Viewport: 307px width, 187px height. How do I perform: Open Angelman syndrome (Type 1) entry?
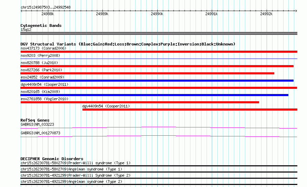(x=71, y=169)
